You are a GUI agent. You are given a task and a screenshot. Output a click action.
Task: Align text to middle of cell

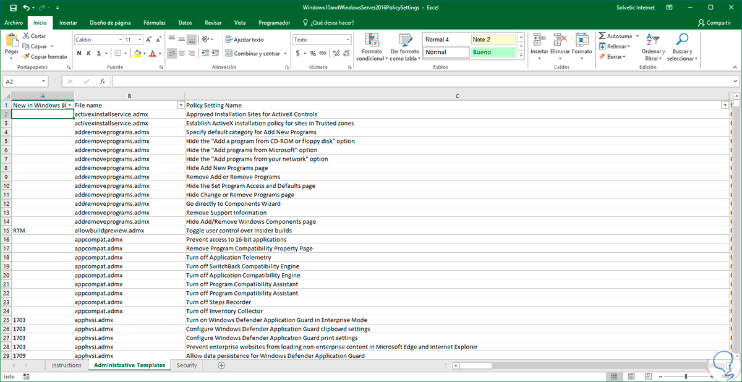tap(182, 40)
